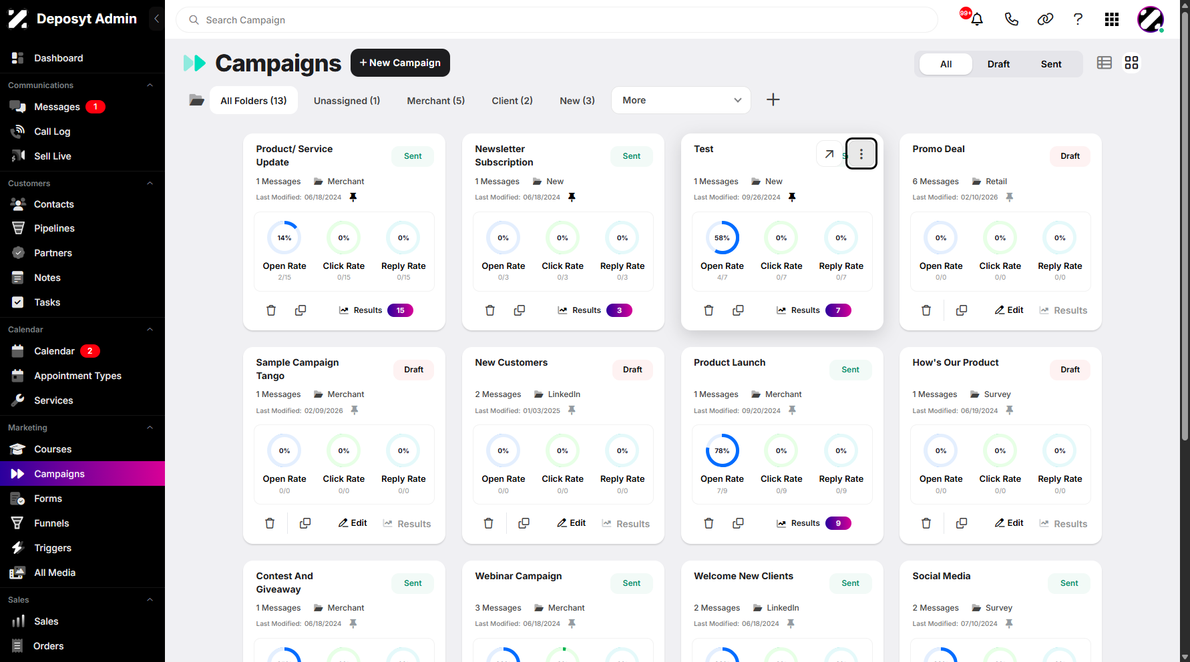Collapse the Communications sidebar section

tap(150, 85)
